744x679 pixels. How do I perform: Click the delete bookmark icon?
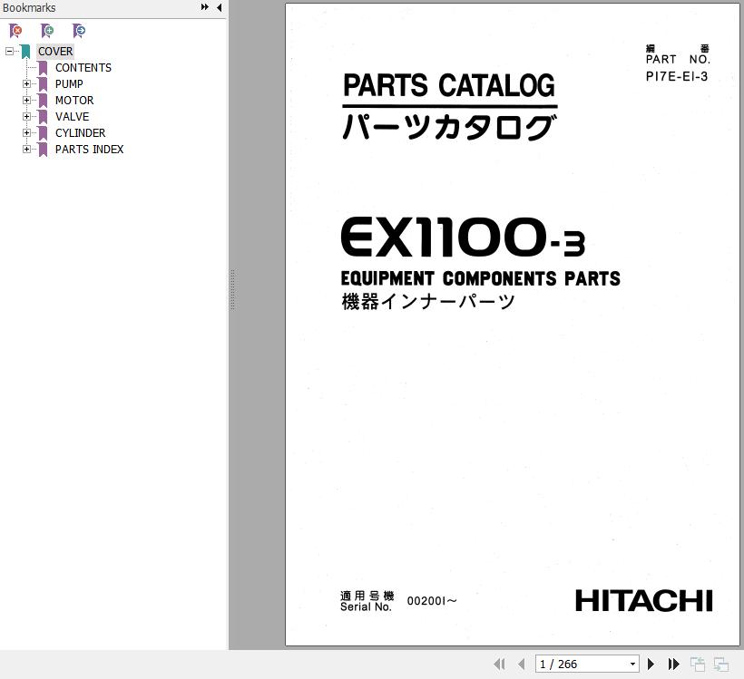click(x=15, y=31)
